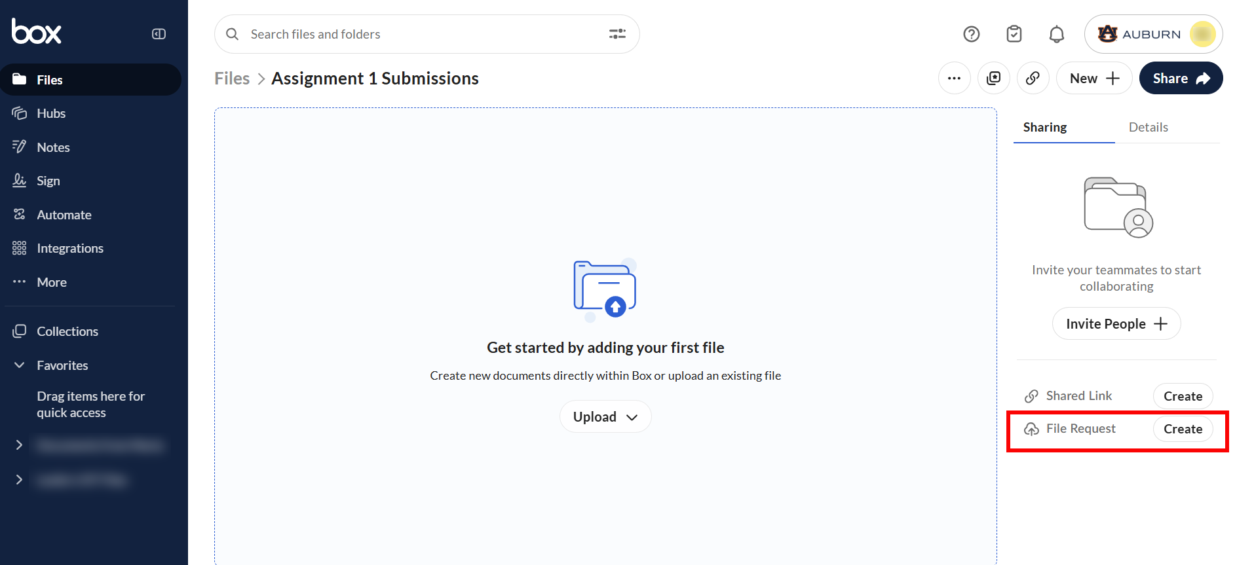Click the user avatar circle
Viewport: 1235px width, 565px height.
1202,34
